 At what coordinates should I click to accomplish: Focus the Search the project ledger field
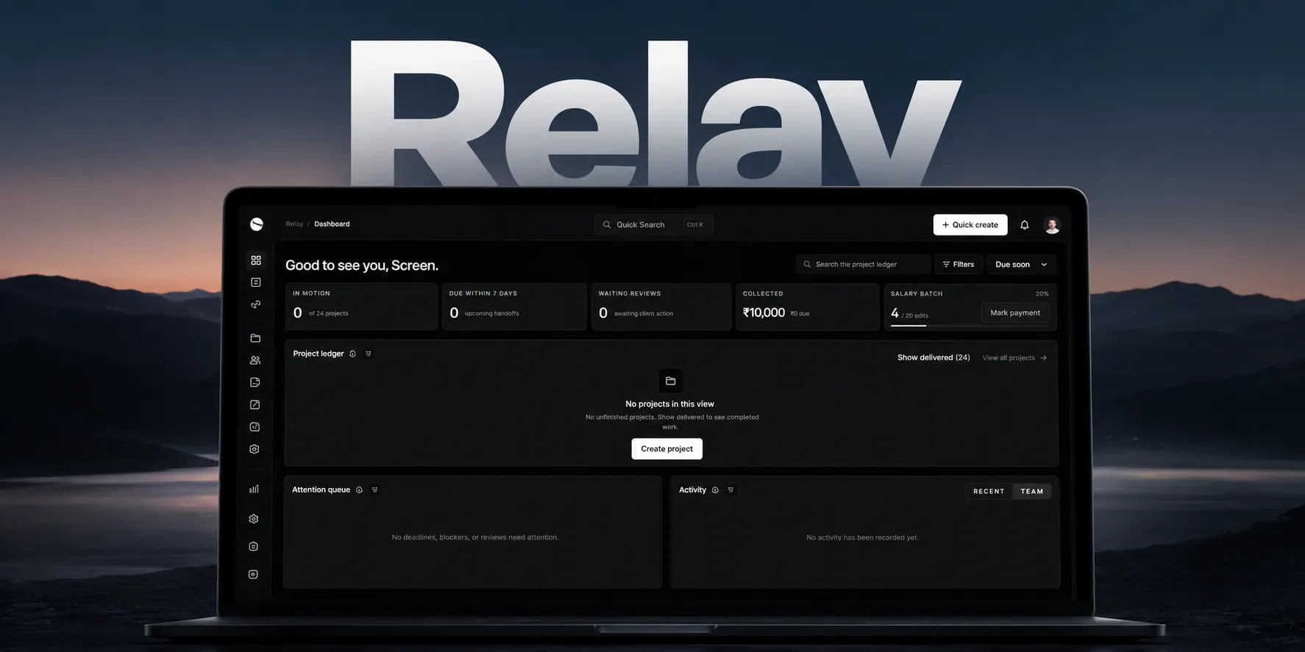pos(864,265)
